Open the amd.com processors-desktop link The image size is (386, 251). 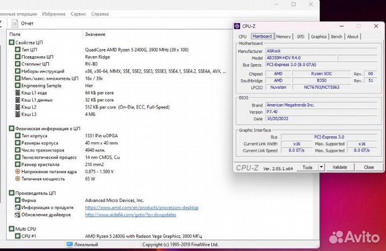click(142, 208)
